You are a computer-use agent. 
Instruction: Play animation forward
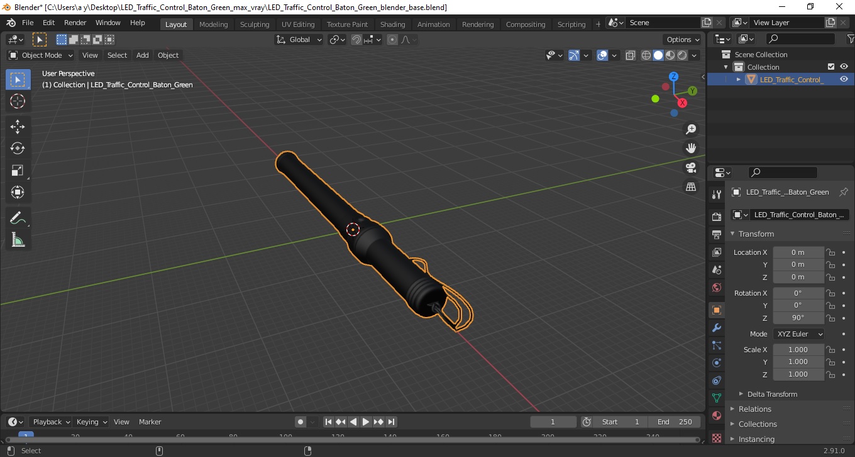(366, 422)
